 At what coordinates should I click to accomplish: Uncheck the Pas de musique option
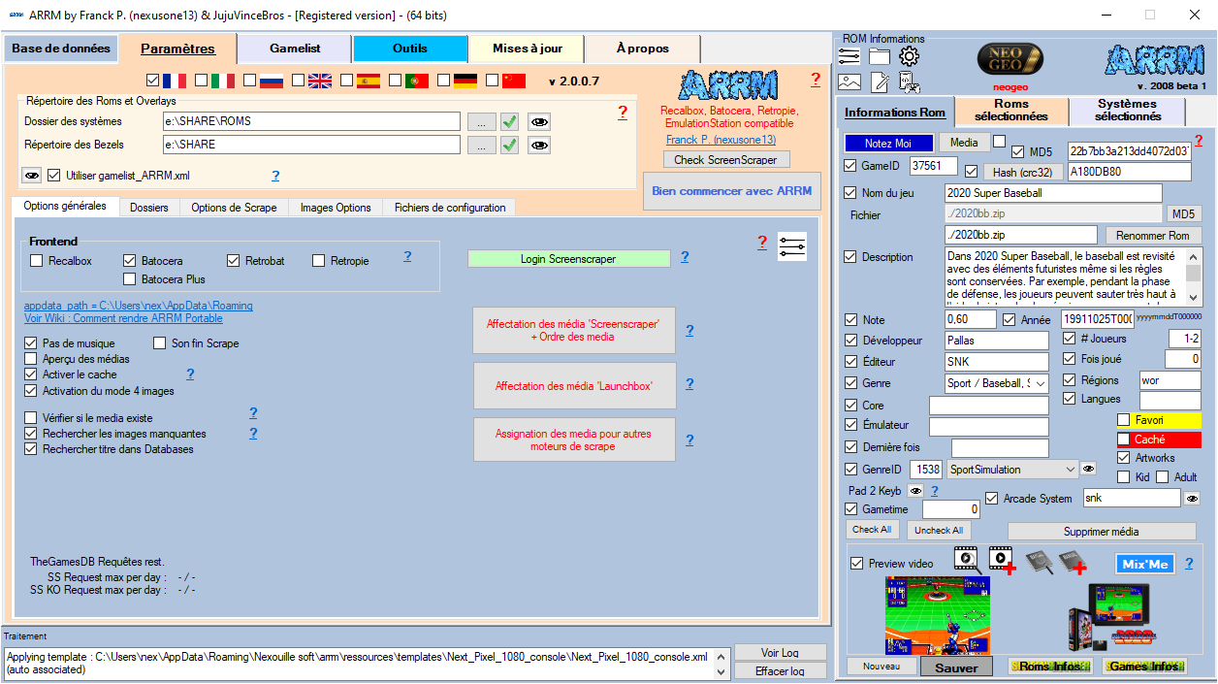click(31, 343)
